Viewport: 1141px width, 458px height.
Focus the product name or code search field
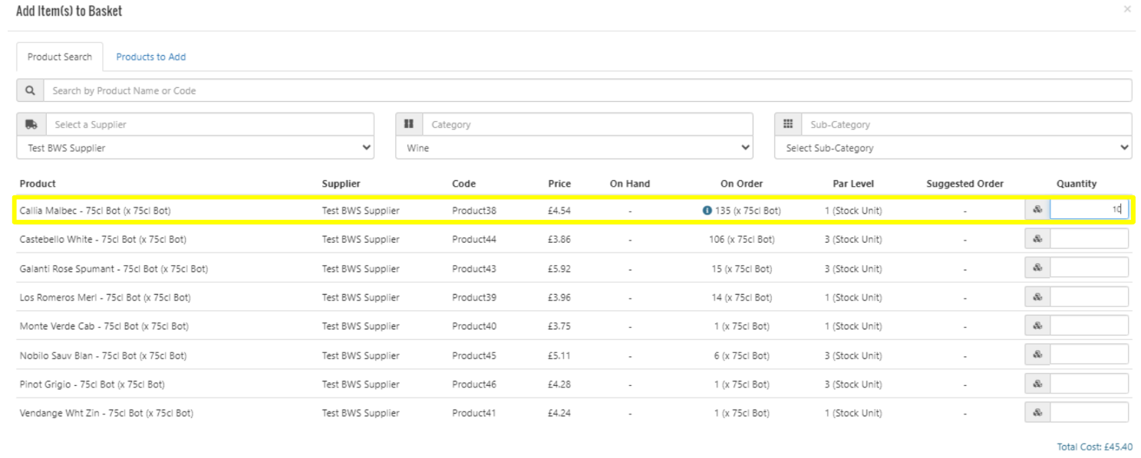[587, 90]
